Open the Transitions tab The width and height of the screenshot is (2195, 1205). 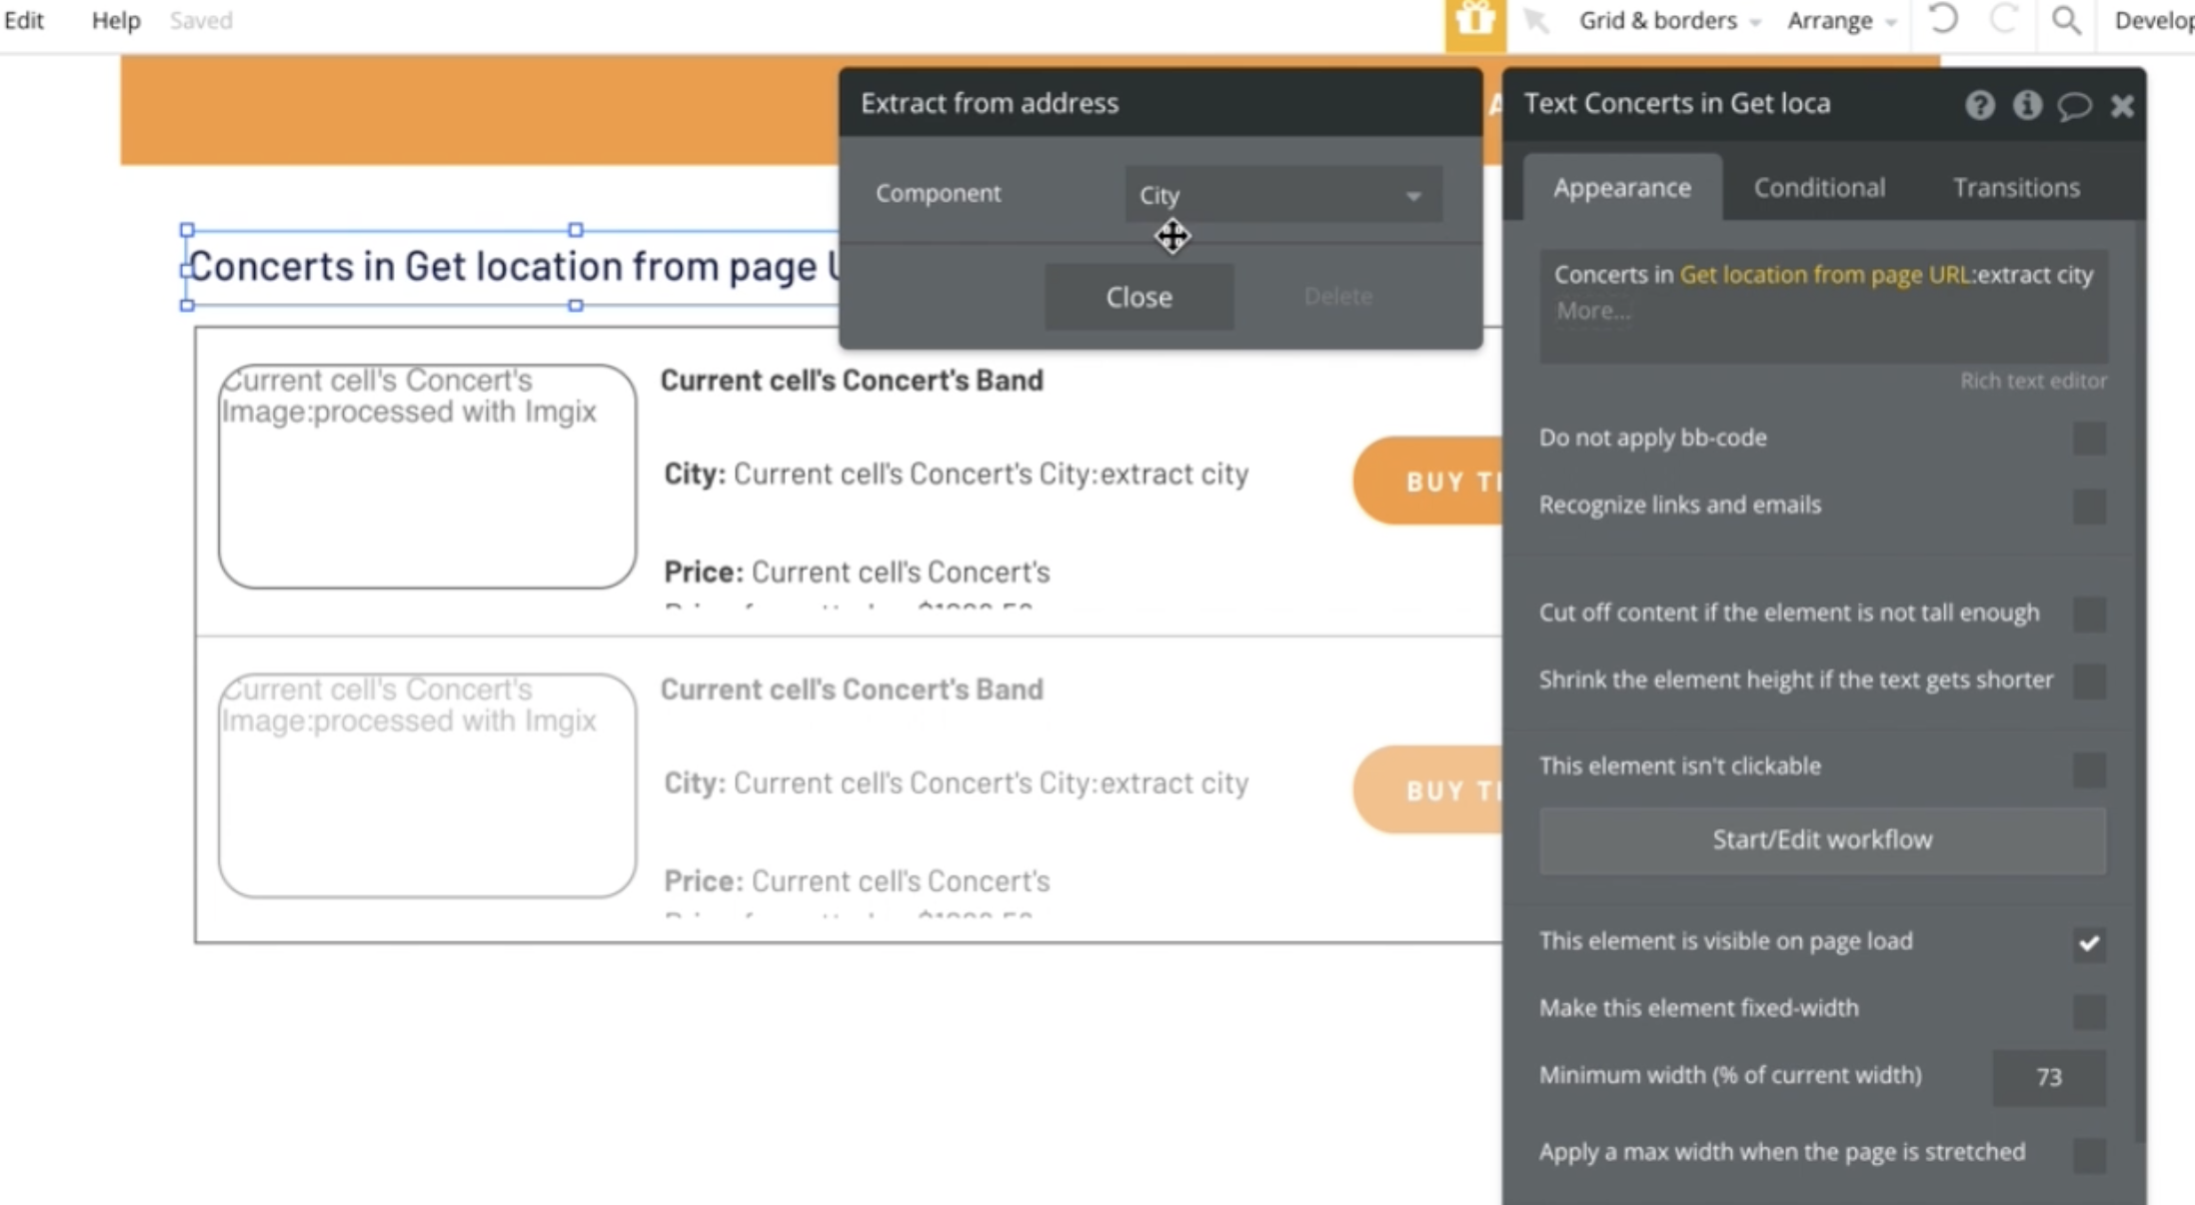tap(2016, 188)
